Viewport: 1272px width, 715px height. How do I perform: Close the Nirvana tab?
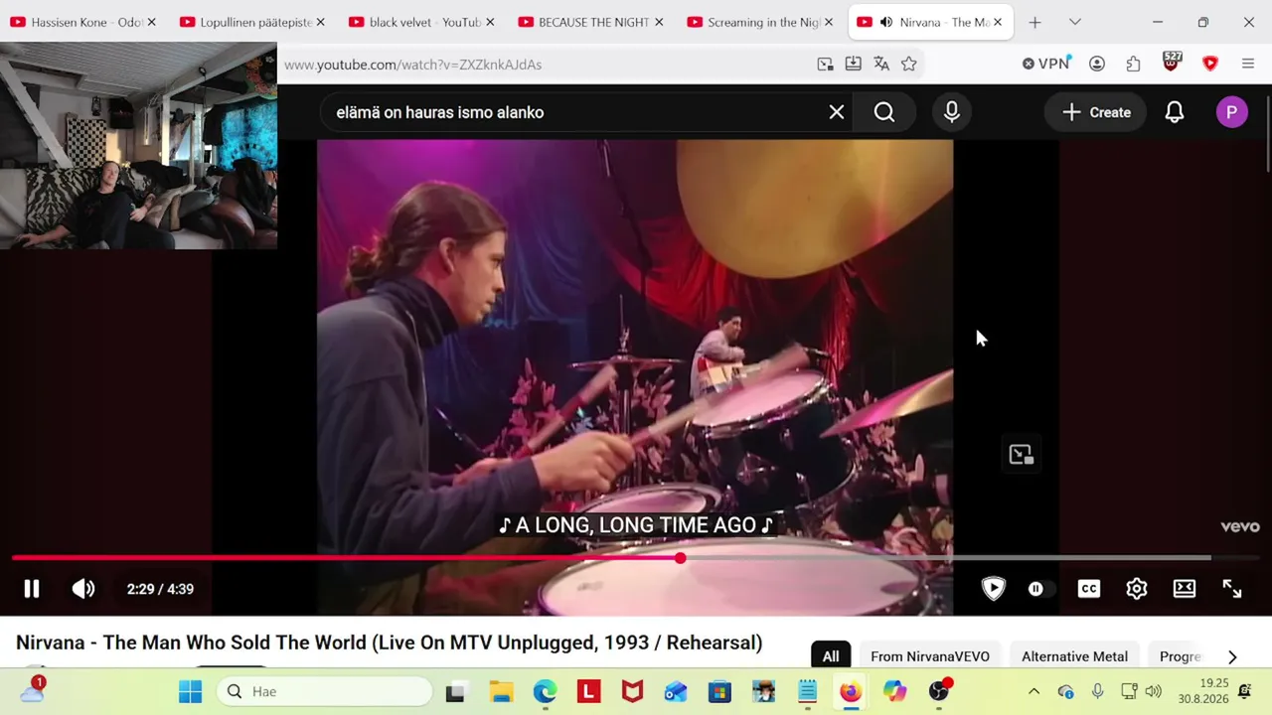click(x=998, y=22)
